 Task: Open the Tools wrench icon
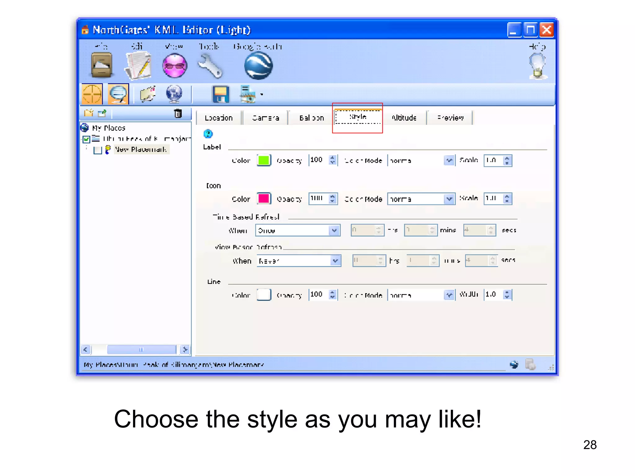pyautogui.click(x=210, y=65)
